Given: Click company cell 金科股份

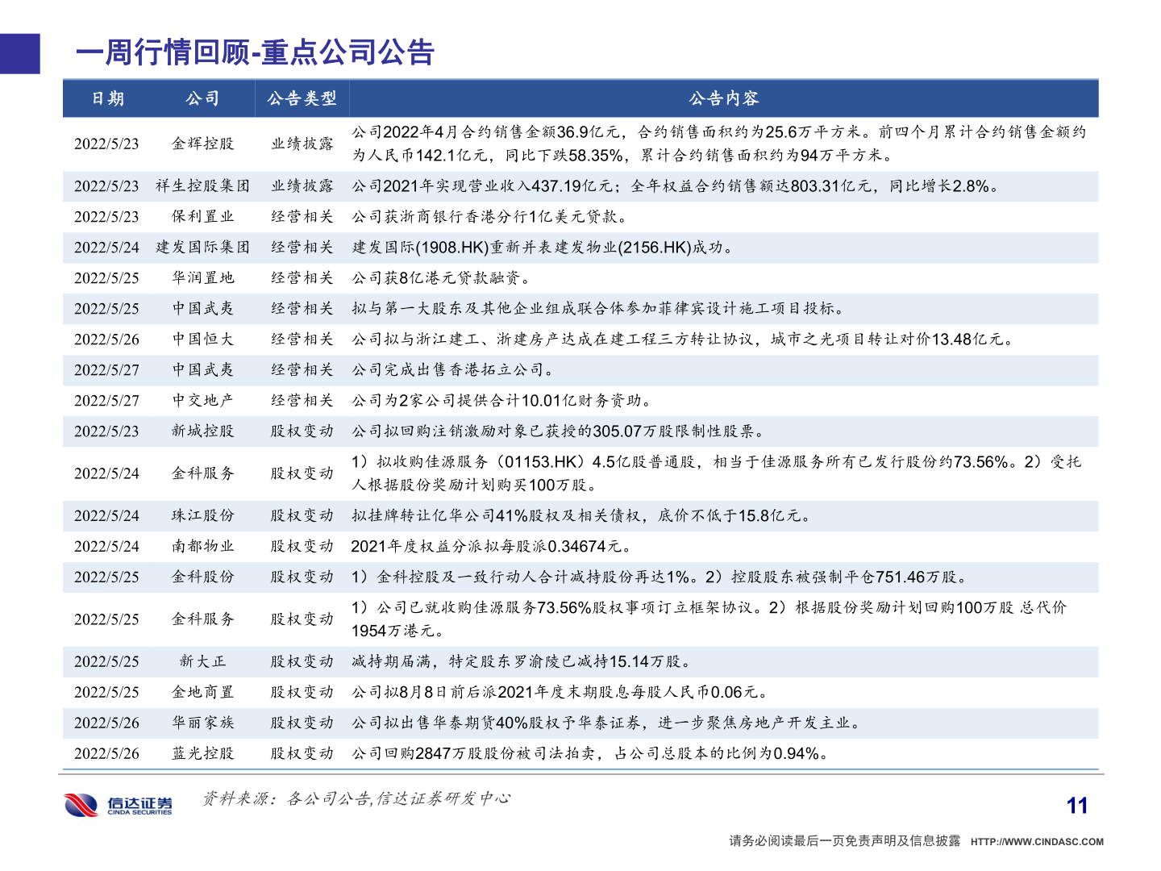Looking at the screenshot, I should pos(202,577).
